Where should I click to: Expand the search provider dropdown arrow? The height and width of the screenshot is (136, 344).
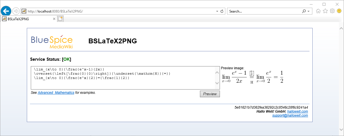[309, 11]
